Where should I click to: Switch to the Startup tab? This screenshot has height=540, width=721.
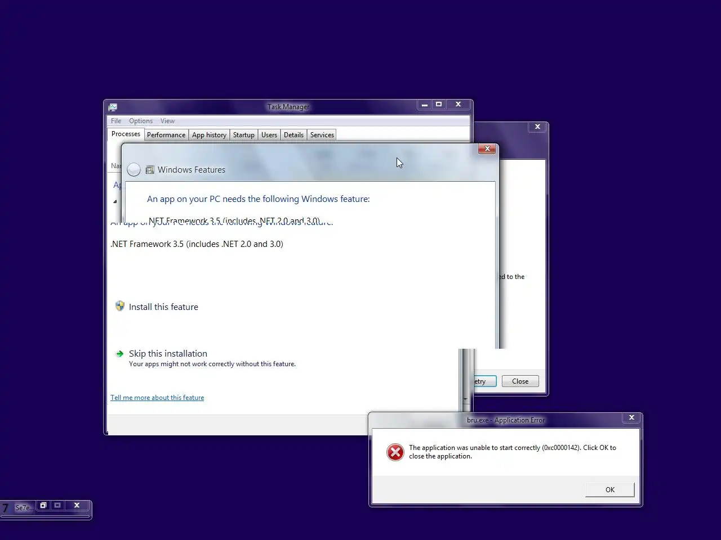(244, 135)
